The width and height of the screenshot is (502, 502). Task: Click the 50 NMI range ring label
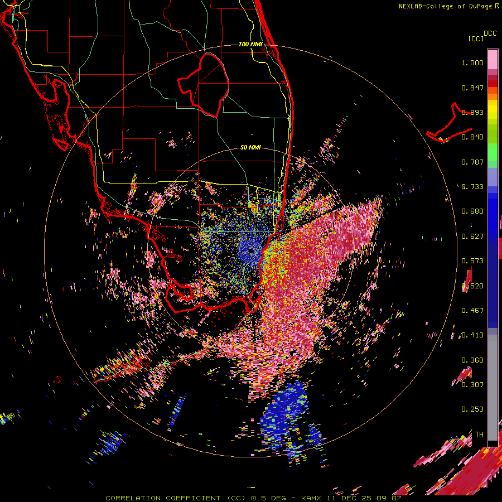tap(250, 147)
